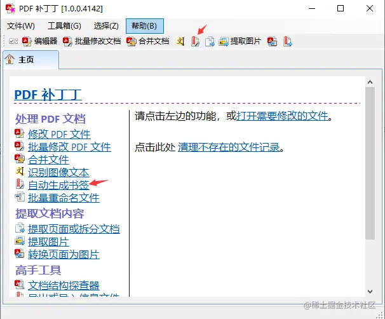Click the 处理 PDF 文档 section heading
Image resolution: width=385 pixels, height=319 pixels.
click(51, 119)
